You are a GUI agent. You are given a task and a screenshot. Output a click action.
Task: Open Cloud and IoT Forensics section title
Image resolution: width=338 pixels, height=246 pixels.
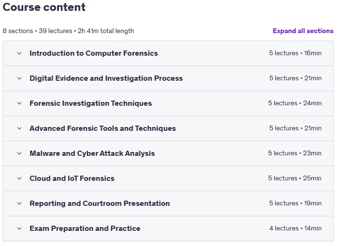coord(72,178)
